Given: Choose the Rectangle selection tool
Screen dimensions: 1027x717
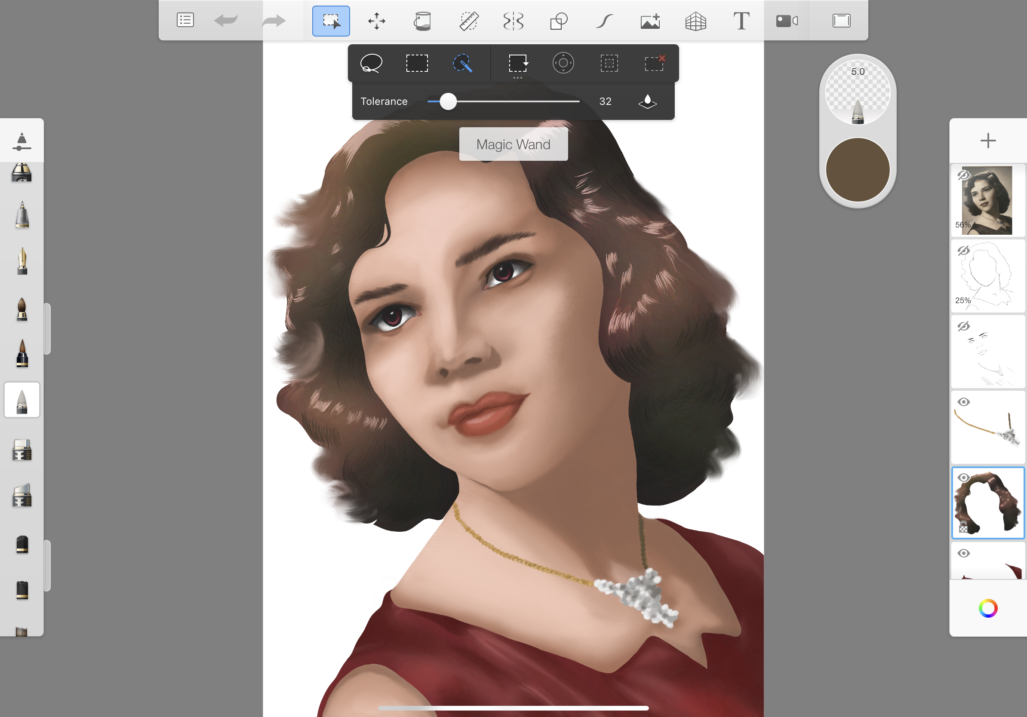Looking at the screenshot, I should tap(417, 63).
